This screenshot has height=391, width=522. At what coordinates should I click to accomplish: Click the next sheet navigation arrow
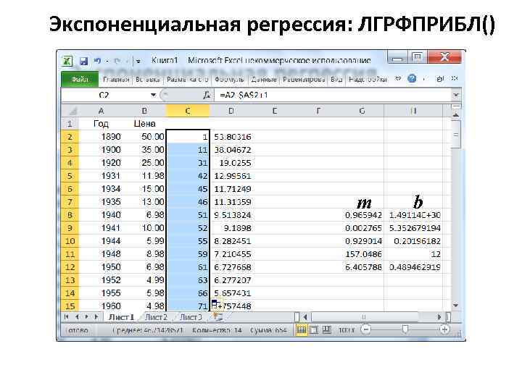click(x=87, y=317)
